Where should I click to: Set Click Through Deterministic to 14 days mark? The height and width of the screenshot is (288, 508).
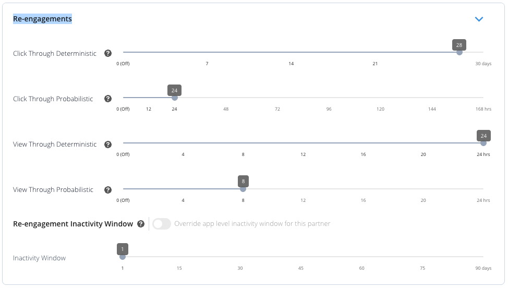click(291, 52)
